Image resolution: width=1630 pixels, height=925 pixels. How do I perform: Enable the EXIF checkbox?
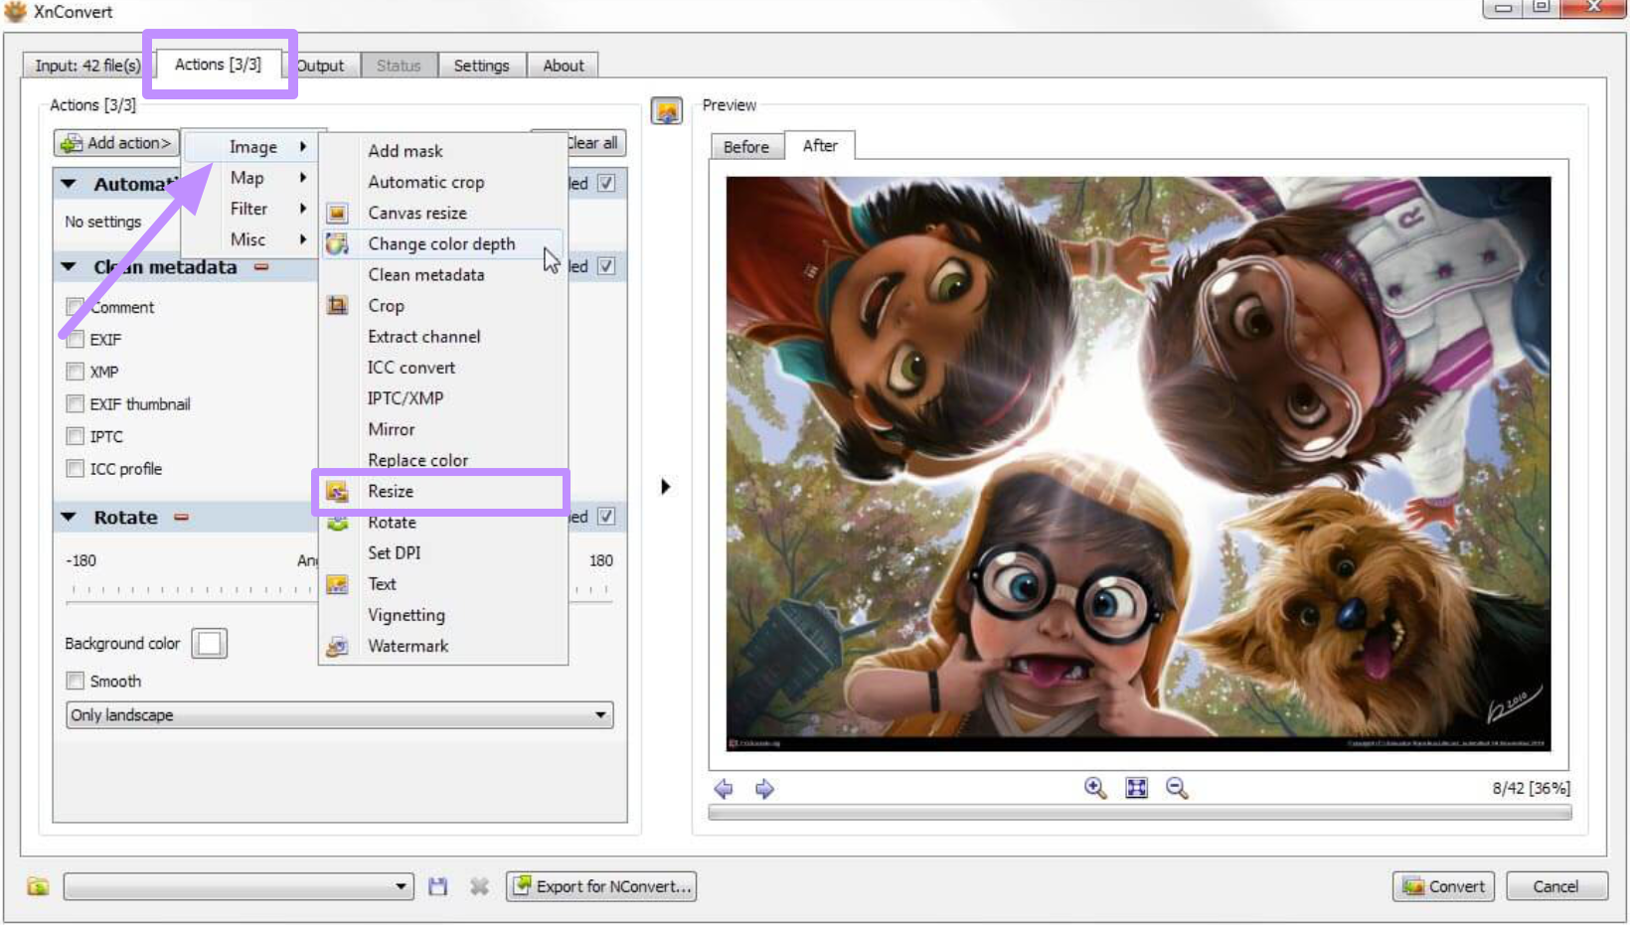75,339
